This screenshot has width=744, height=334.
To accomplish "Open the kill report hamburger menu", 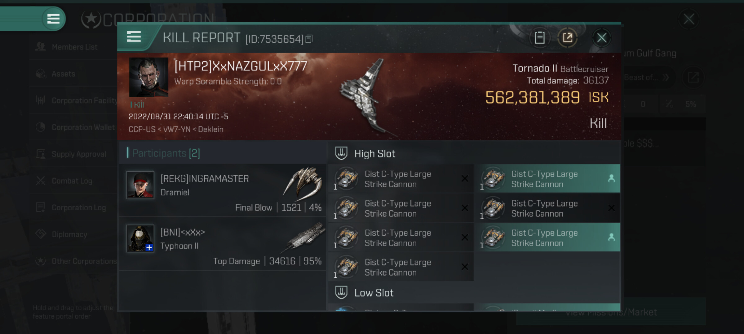I will [134, 37].
